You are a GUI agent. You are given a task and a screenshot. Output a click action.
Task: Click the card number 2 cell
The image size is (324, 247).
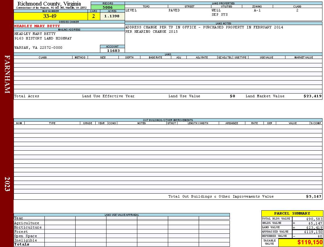pos(93,16)
